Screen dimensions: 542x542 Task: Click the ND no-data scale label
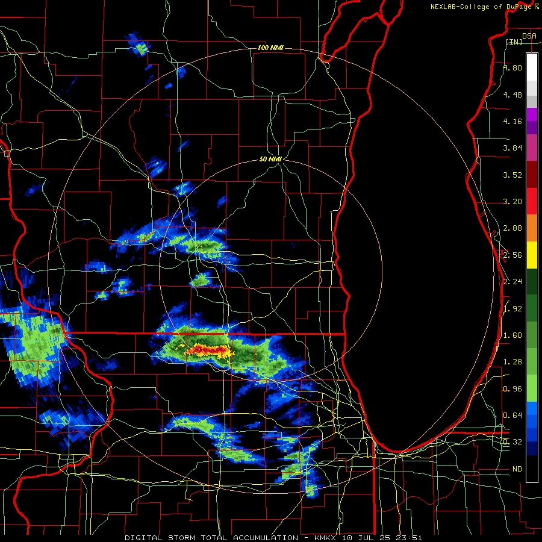[x=517, y=469]
